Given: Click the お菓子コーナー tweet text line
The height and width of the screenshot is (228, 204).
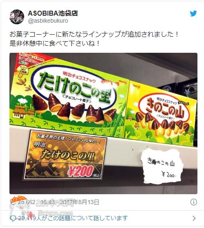Looking at the screenshot, I should point(94,34).
